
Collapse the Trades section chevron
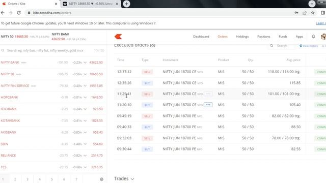[132, 179]
